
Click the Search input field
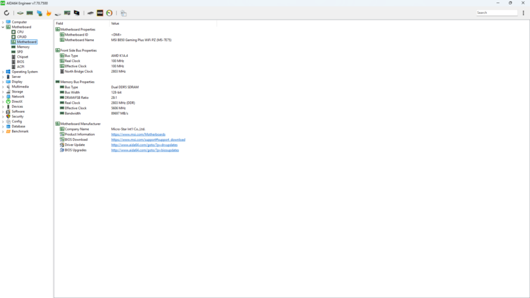point(497,13)
